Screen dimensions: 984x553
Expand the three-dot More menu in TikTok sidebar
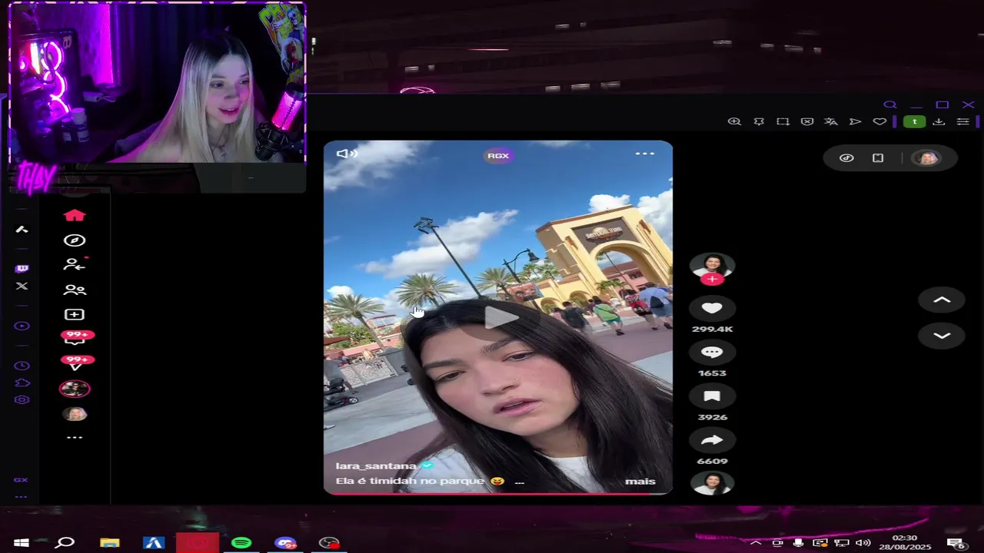74,438
